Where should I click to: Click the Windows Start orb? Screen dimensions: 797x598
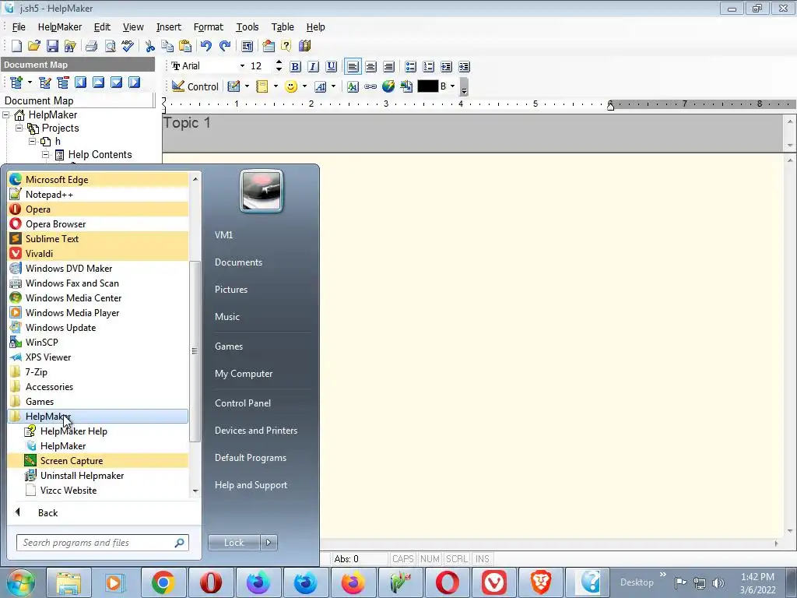tap(20, 582)
